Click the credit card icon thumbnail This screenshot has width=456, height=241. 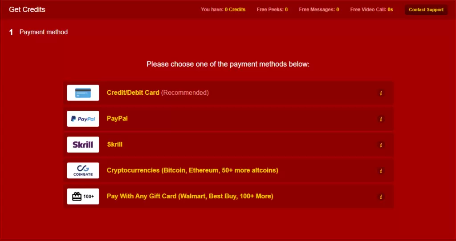tap(83, 93)
